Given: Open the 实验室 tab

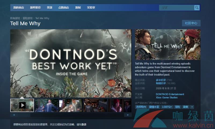Looking at the screenshot, I should [91, 8].
